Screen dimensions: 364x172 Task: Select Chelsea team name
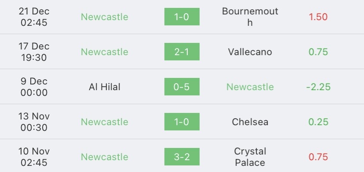(250, 122)
